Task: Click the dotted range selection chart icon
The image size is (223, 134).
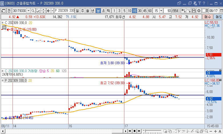Action: tap(174, 131)
